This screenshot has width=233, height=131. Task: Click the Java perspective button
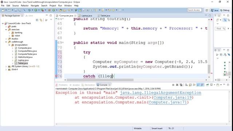pyautogui.click(x=214, y=10)
